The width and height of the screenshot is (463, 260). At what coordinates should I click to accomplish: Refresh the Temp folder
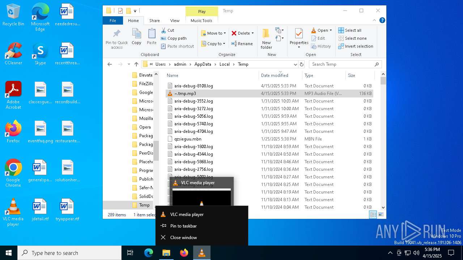[x=302, y=64]
